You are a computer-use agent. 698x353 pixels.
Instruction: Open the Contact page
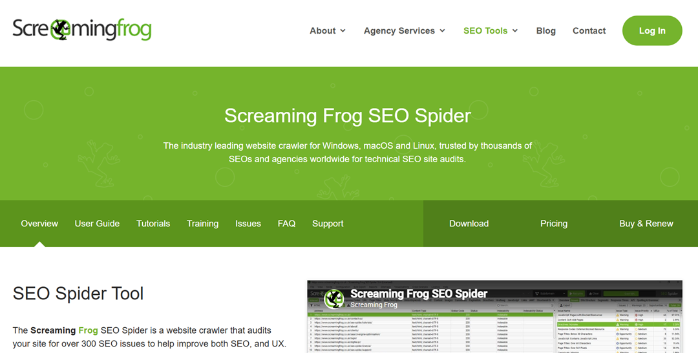(589, 31)
